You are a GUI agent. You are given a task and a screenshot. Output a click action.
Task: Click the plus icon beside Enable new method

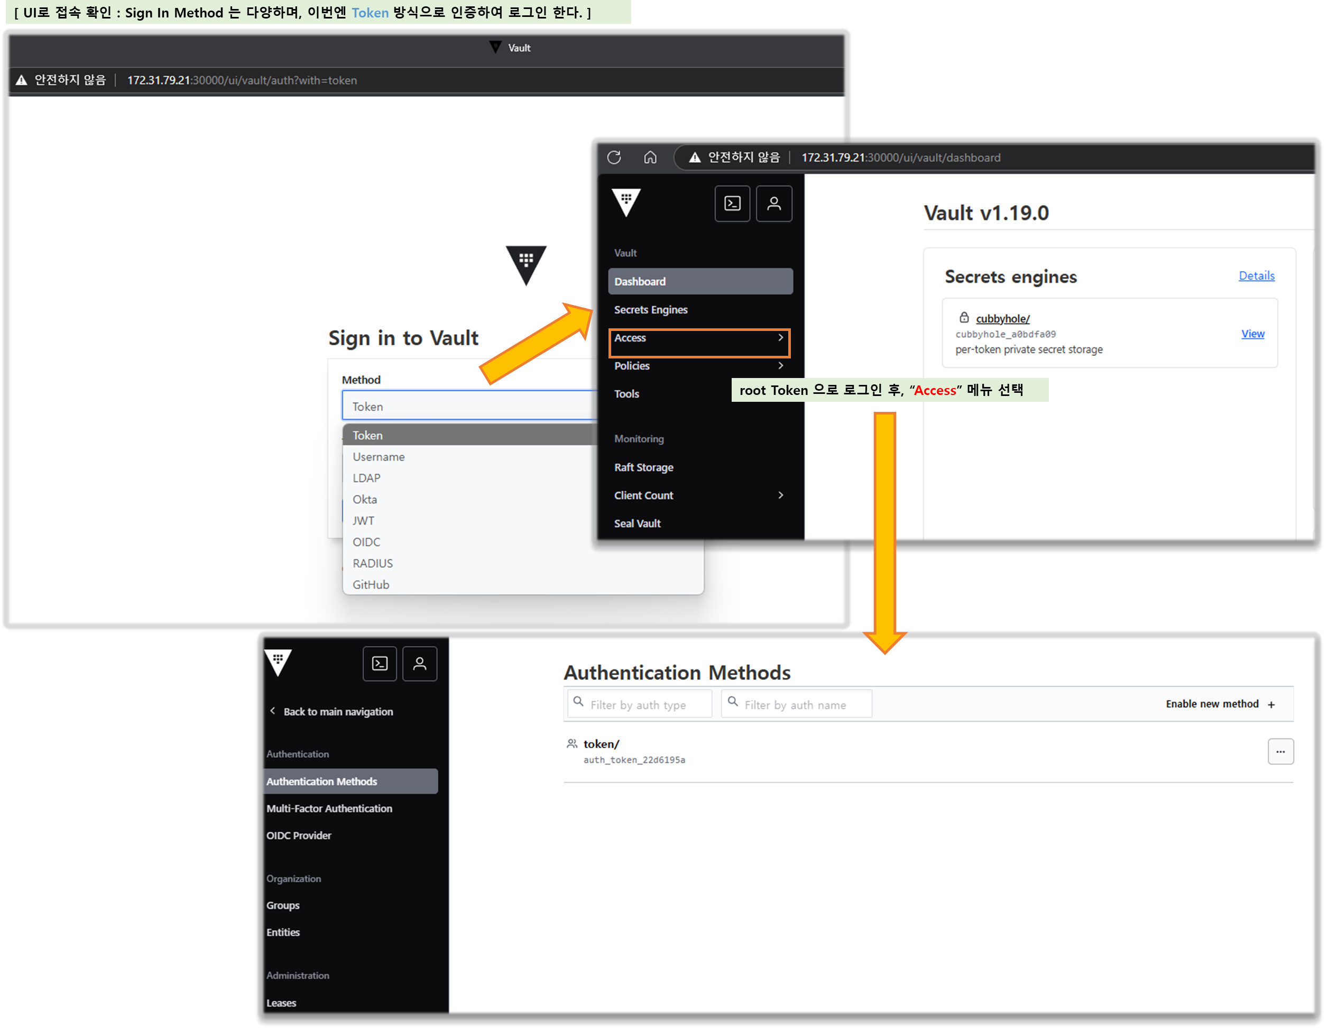pyautogui.click(x=1271, y=705)
